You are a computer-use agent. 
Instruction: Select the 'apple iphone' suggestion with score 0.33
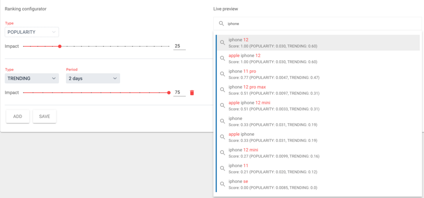[318, 137]
